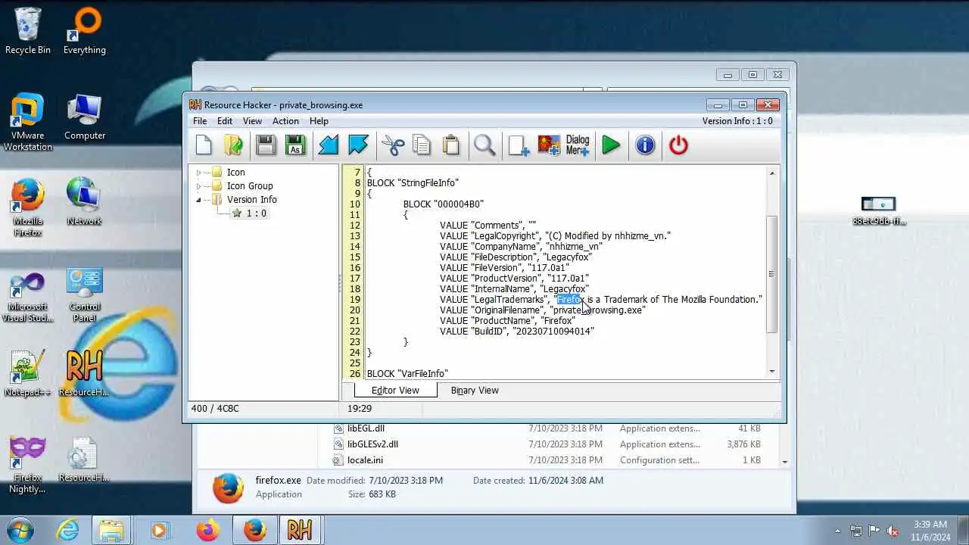The width and height of the screenshot is (969, 545).
Task: Select the Editor View tab
Action: 395,391
